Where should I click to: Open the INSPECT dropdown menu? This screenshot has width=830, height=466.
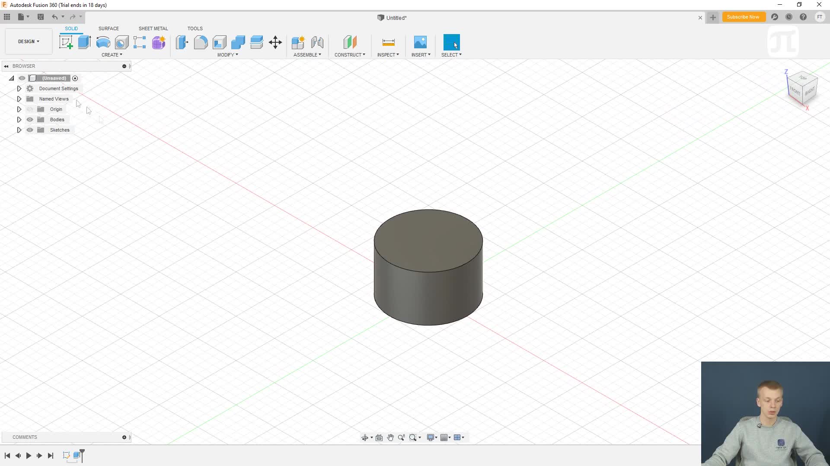pos(388,55)
